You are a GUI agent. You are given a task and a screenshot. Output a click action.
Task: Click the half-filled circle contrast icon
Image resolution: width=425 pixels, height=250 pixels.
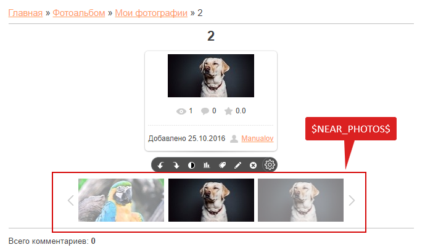tap(191, 165)
